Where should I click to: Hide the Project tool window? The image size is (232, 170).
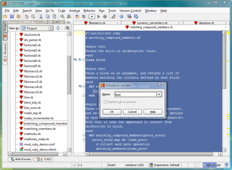pos(62,23)
